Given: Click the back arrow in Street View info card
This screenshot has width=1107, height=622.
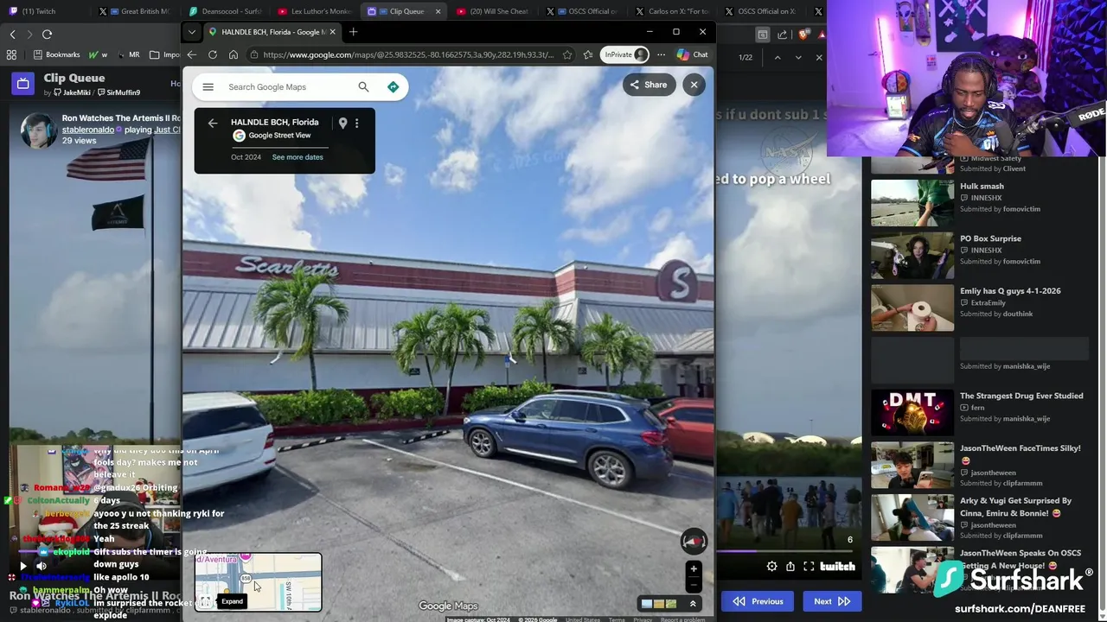Looking at the screenshot, I should 213,123.
